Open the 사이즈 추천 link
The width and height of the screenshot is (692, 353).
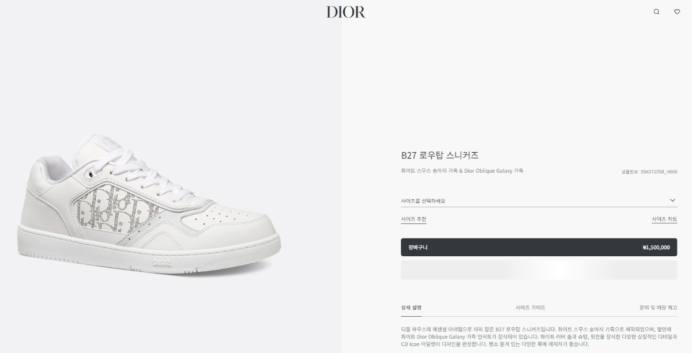413,219
